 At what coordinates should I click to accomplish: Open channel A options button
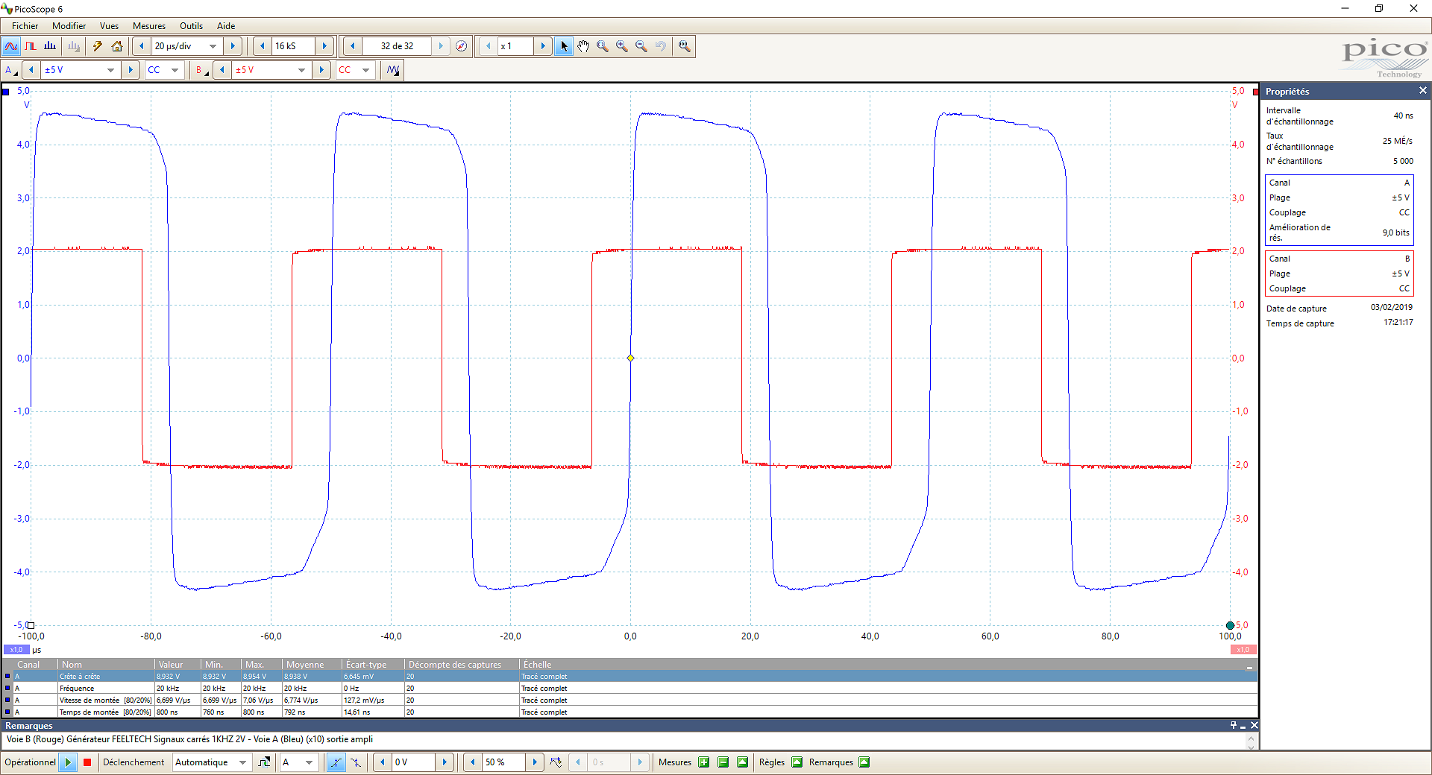pos(10,70)
